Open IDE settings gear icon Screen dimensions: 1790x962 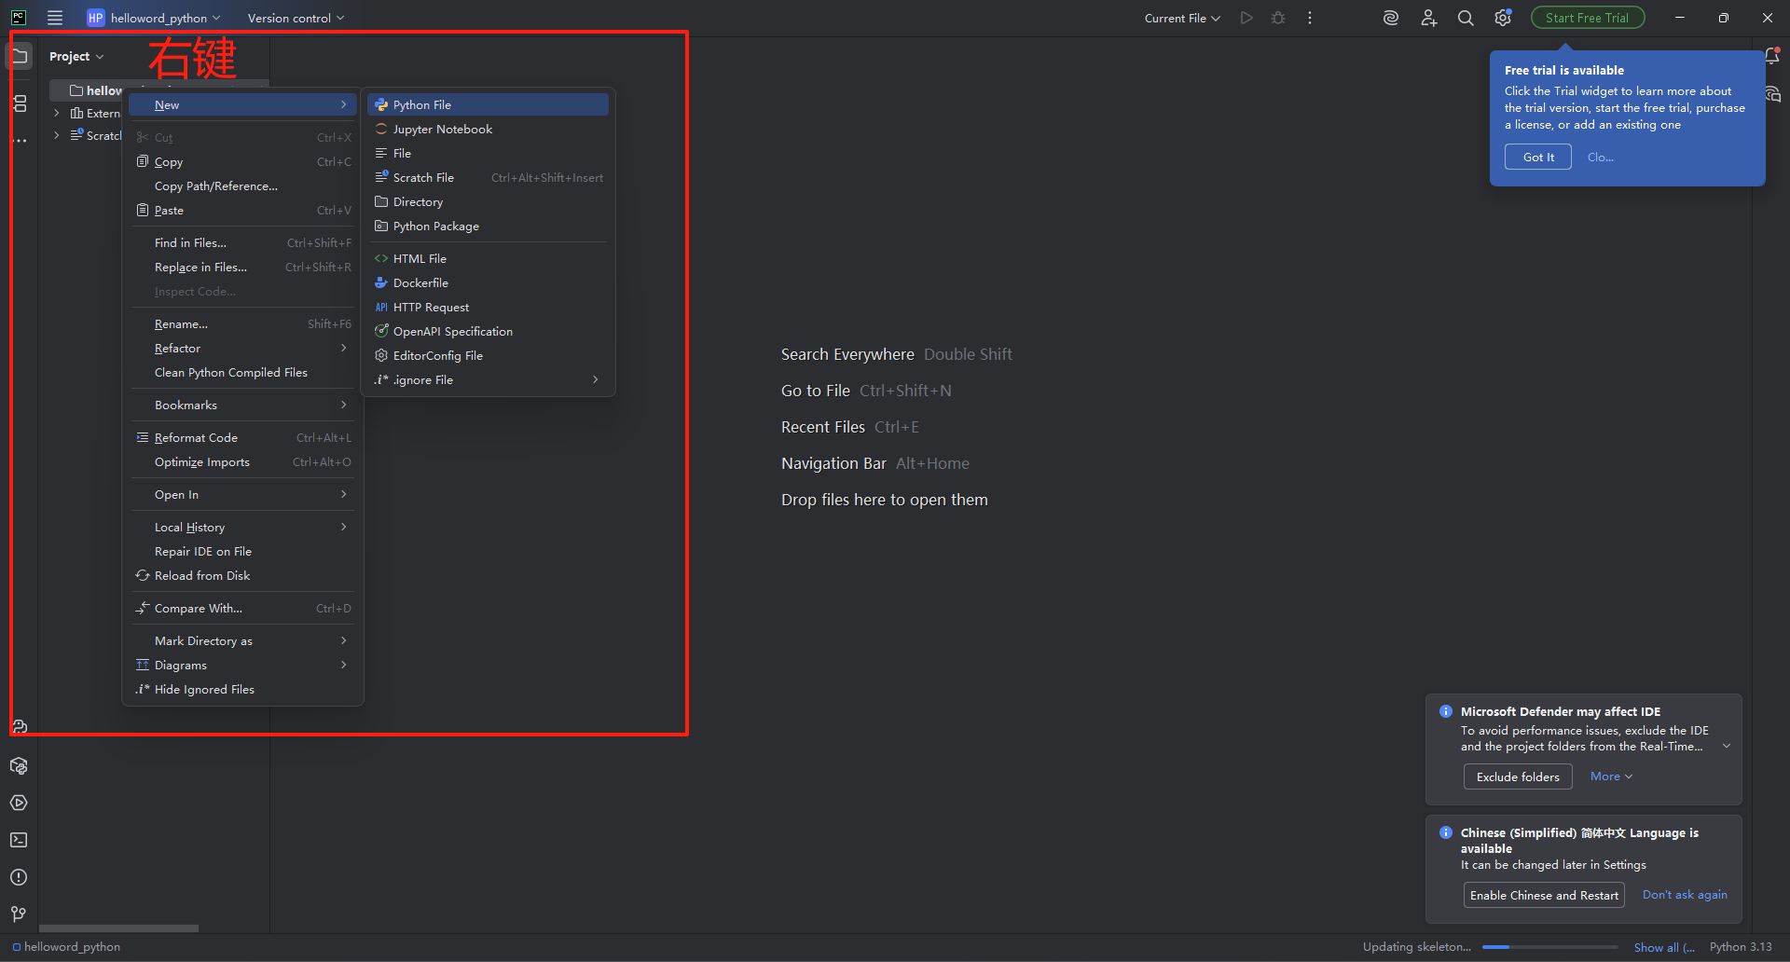click(1502, 19)
